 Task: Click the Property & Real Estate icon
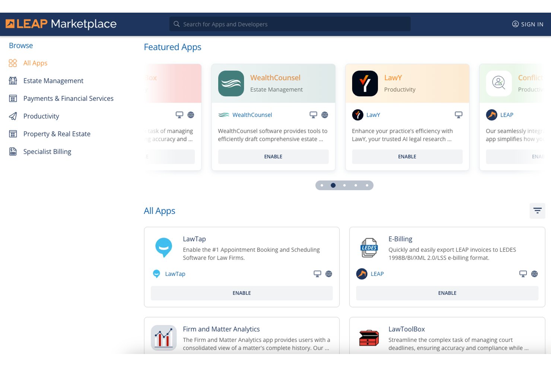13,134
